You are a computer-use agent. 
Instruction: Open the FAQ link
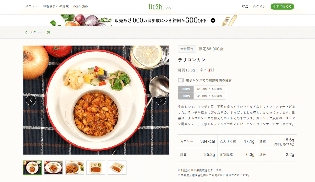245,7
